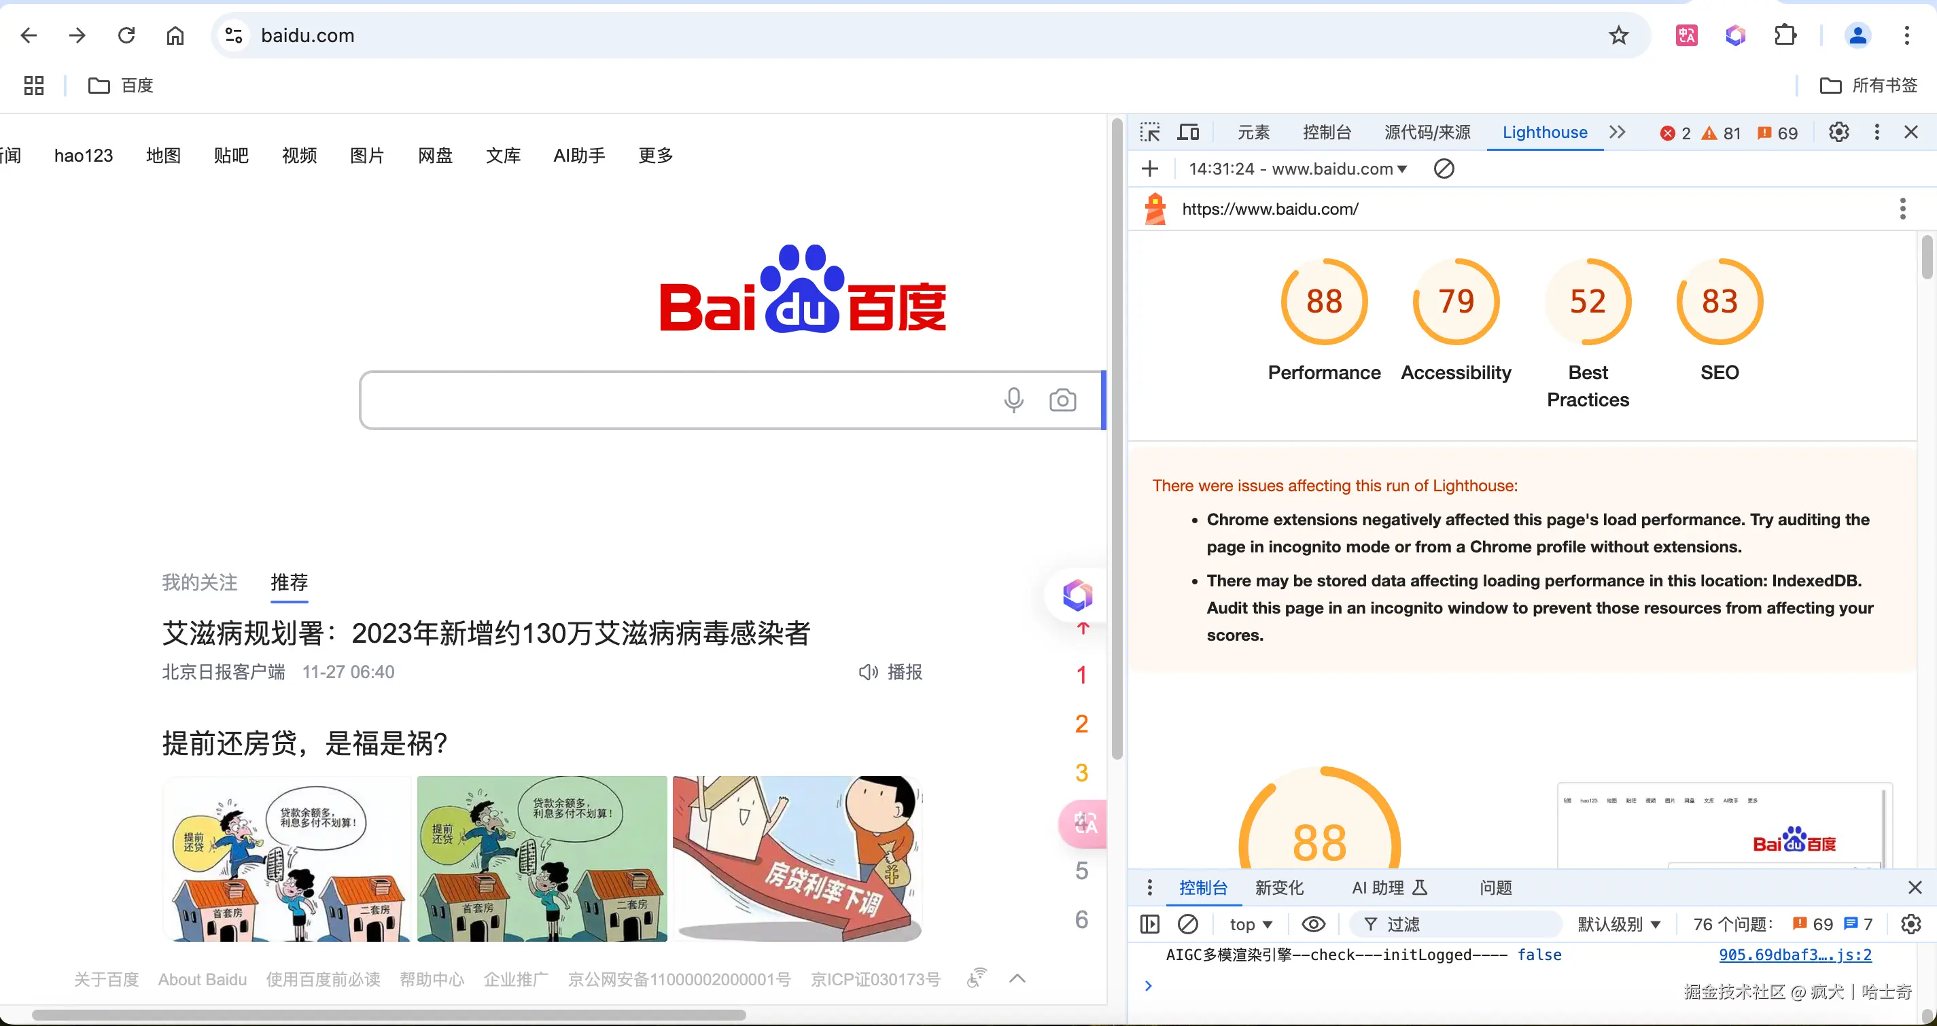Click the microphone voice search icon

pyautogui.click(x=1013, y=400)
